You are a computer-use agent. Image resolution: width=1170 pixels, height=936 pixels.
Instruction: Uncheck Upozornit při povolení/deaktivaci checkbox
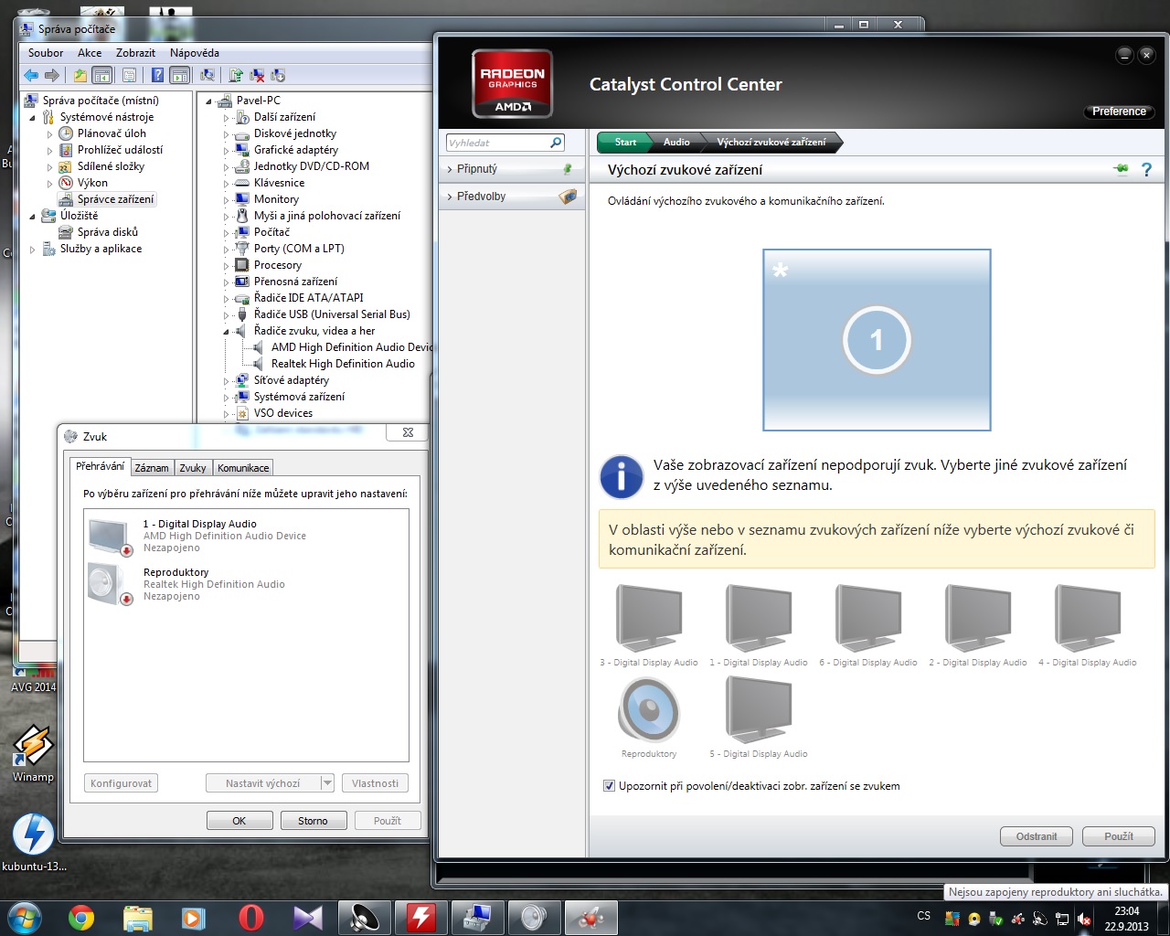609,786
